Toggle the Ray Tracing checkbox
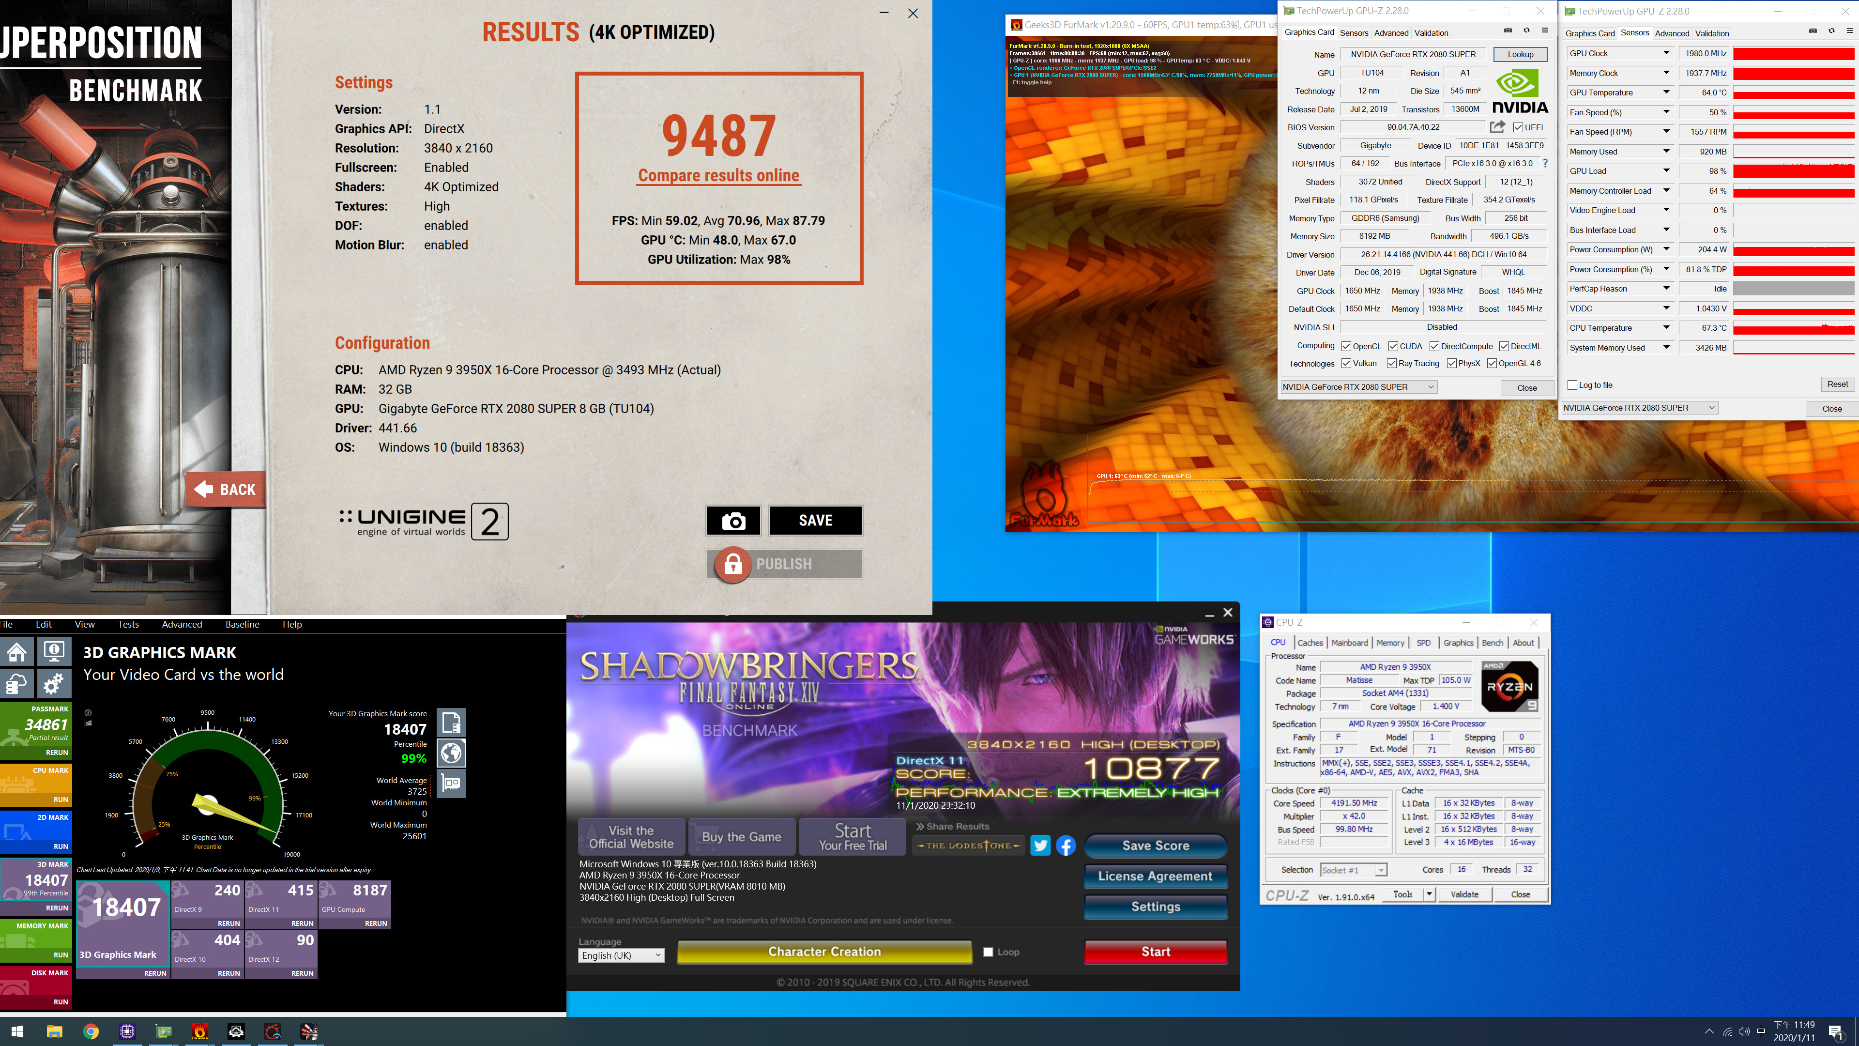This screenshot has width=1859, height=1046. (x=1391, y=364)
